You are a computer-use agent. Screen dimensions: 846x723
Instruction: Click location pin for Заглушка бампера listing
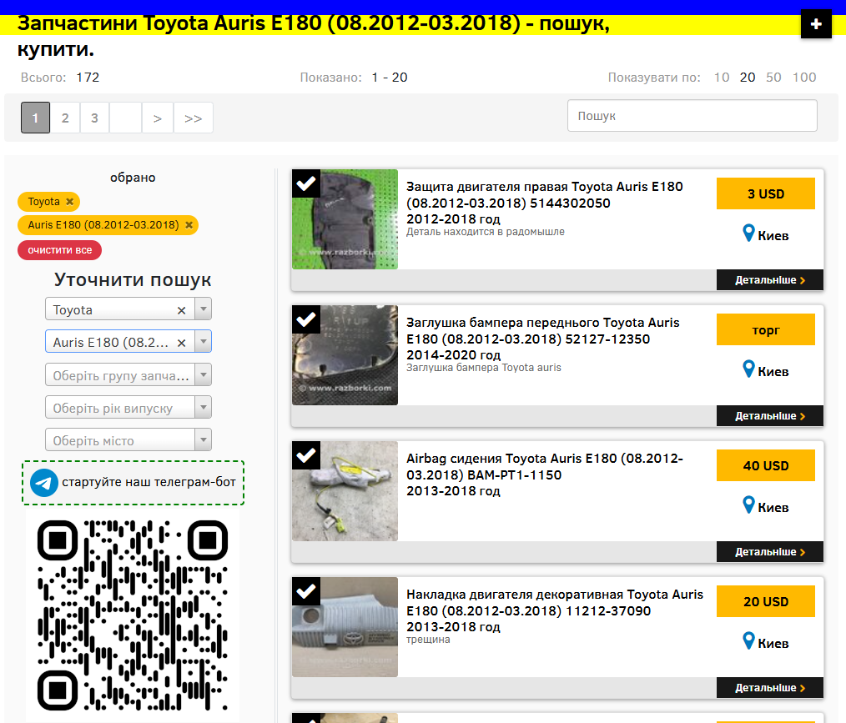coord(748,369)
